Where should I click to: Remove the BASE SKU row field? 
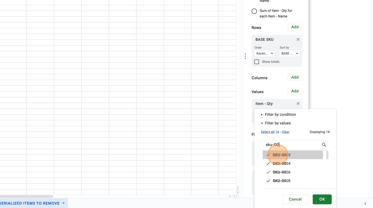click(x=298, y=40)
